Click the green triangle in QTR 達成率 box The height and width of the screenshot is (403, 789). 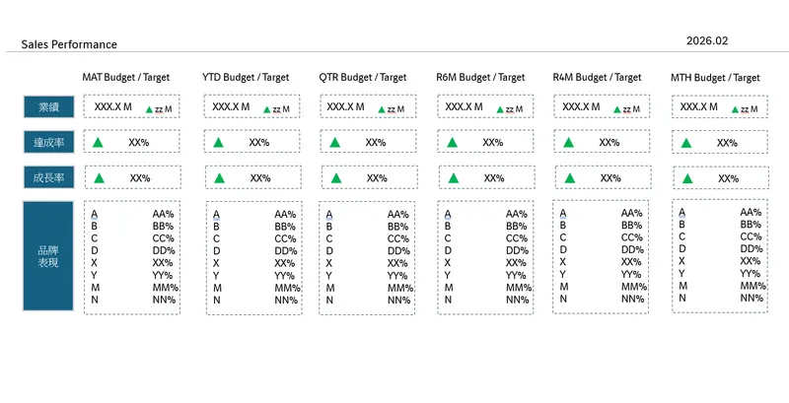(335, 143)
